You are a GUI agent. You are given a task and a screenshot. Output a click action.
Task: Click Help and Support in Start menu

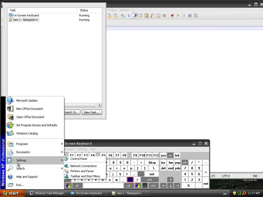point(35,177)
